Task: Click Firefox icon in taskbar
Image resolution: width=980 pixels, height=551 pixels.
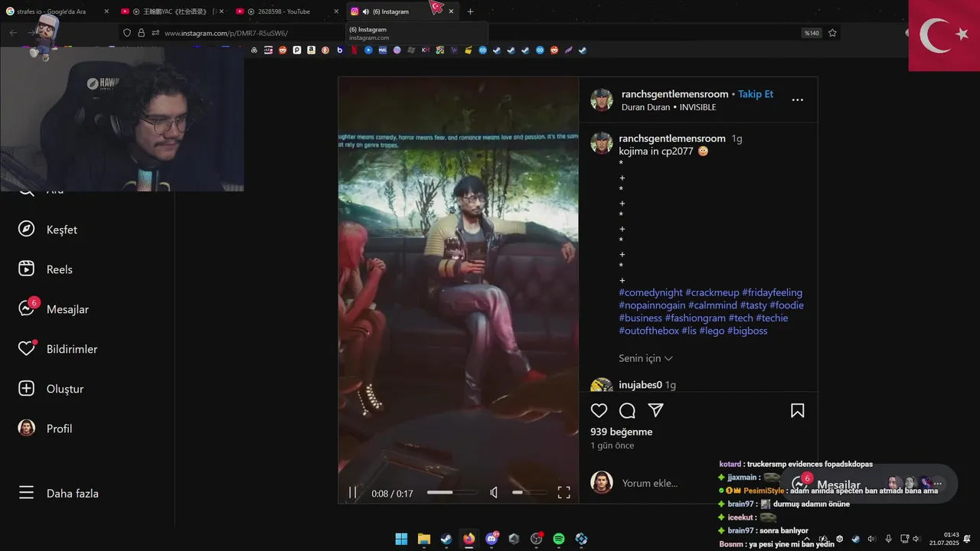Action: coord(469,539)
